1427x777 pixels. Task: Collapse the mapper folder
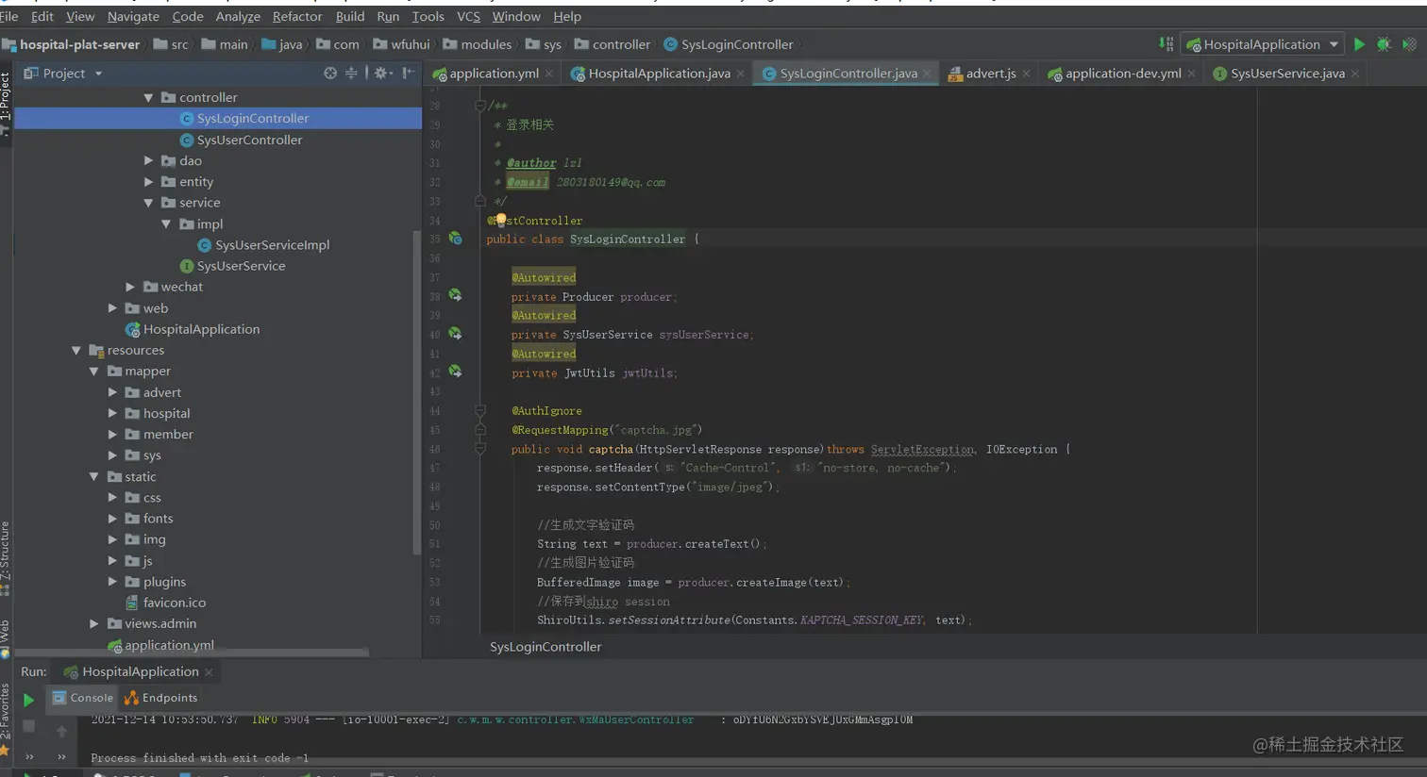[94, 371]
